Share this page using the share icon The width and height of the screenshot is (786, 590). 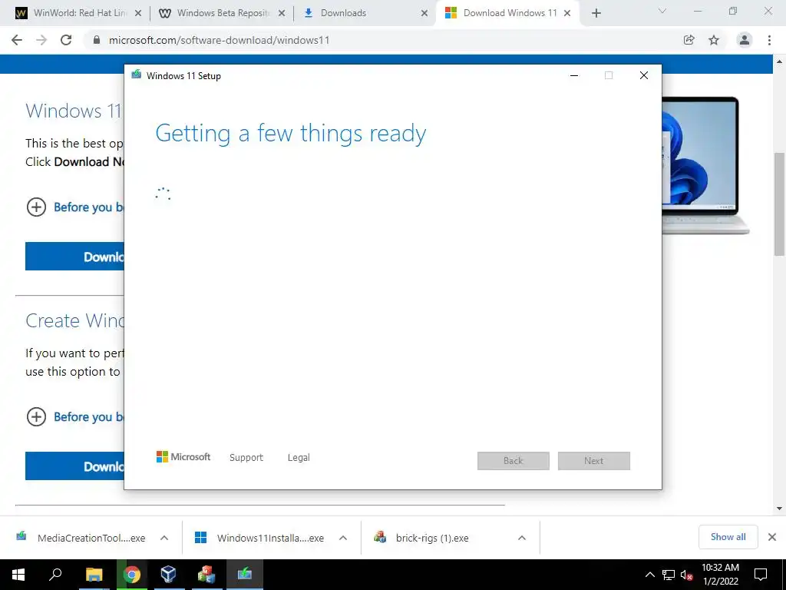pos(689,40)
